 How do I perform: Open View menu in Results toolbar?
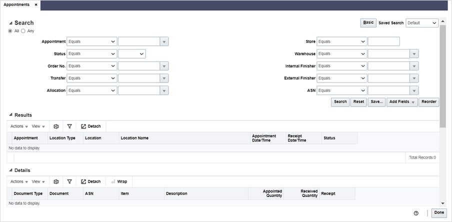[38, 126]
